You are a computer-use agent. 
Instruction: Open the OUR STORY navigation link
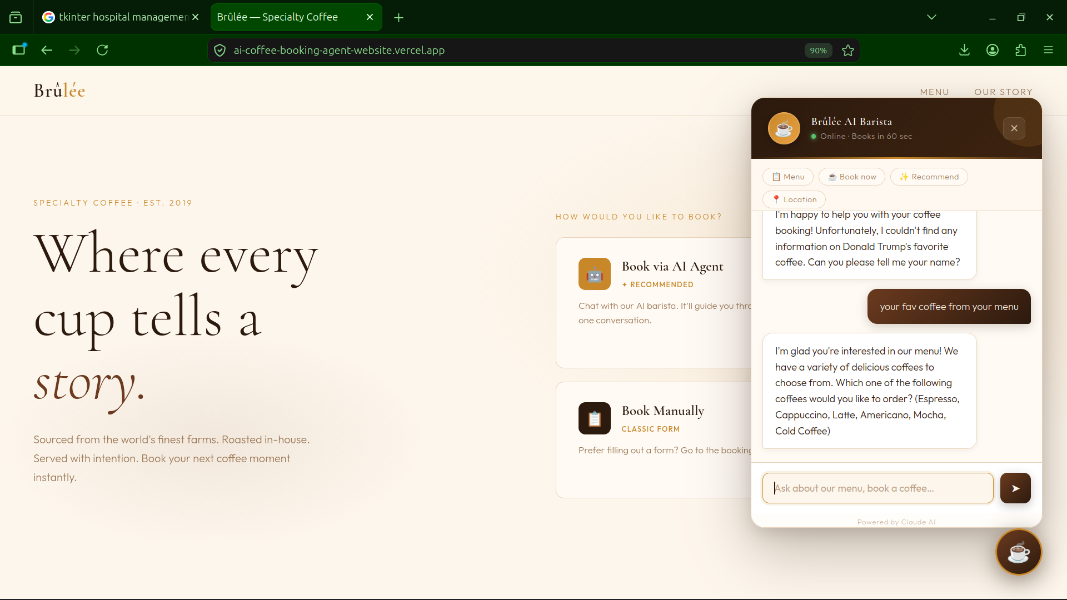(x=1004, y=92)
